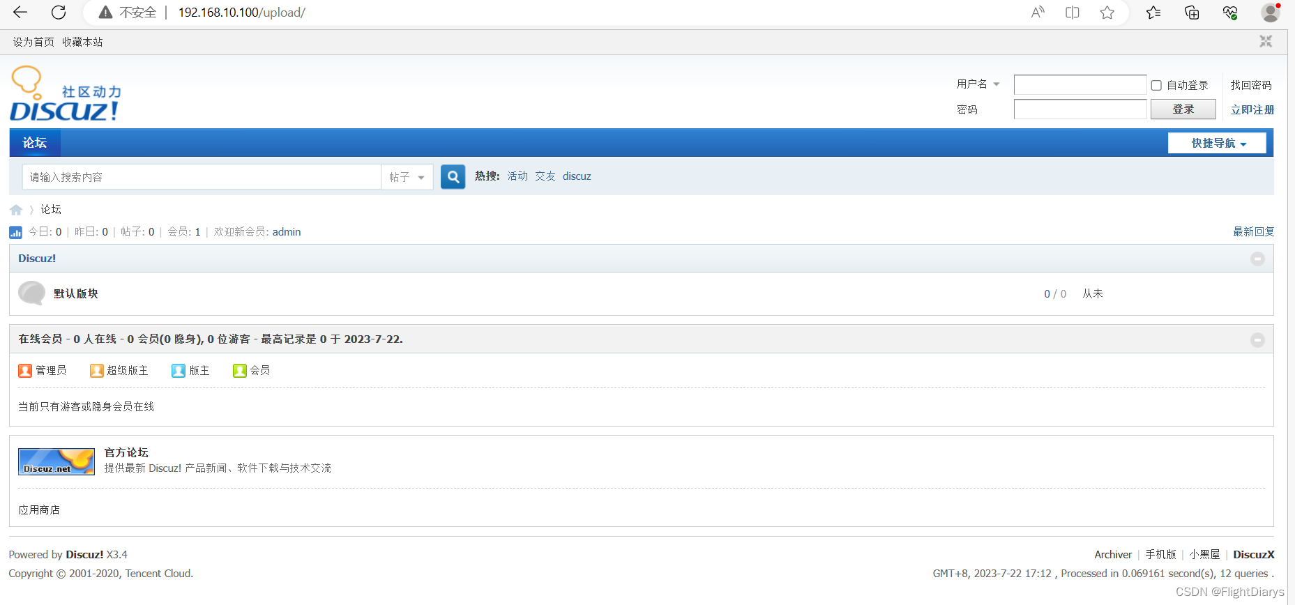This screenshot has width=1295, height=605.
Task: Open the 应用商店 link
Action: pyautogui.click(x=39, y=510)
